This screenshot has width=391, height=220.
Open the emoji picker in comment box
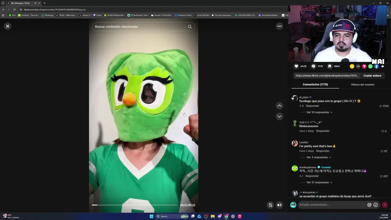[375, 205]
